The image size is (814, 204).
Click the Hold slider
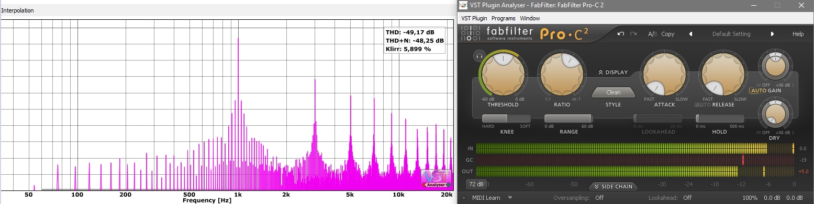click(x=719, y=119)
